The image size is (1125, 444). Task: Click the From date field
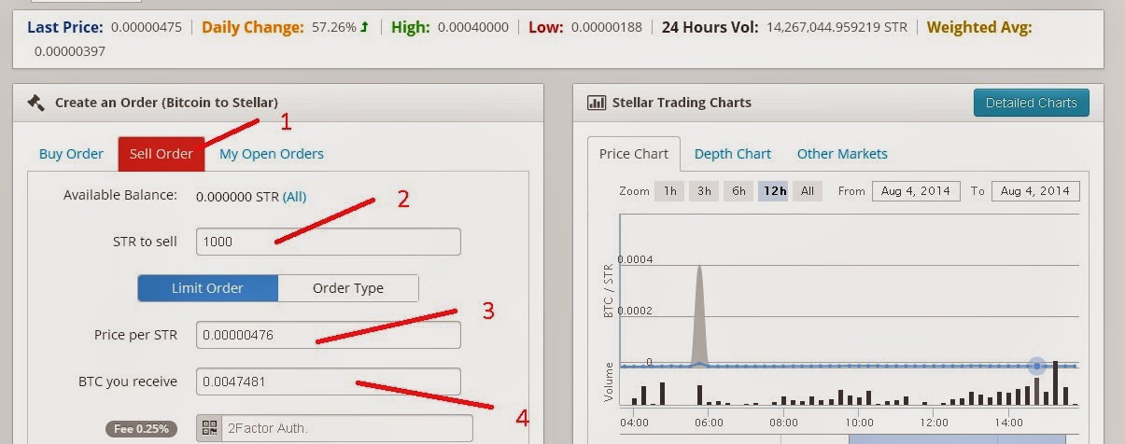[x=916, y=191]
